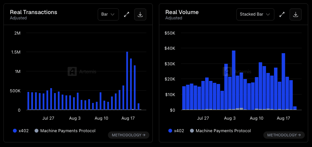Open Methodology link under Real Volume

pyautogui.click(x=284, y=135)
